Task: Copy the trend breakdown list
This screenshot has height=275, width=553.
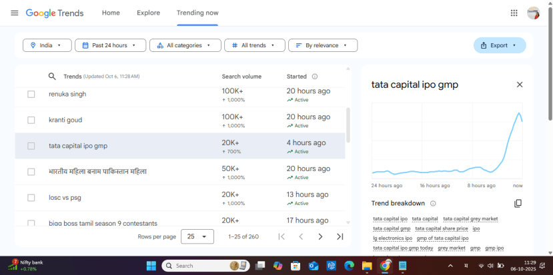Action: tap(518, 203)
